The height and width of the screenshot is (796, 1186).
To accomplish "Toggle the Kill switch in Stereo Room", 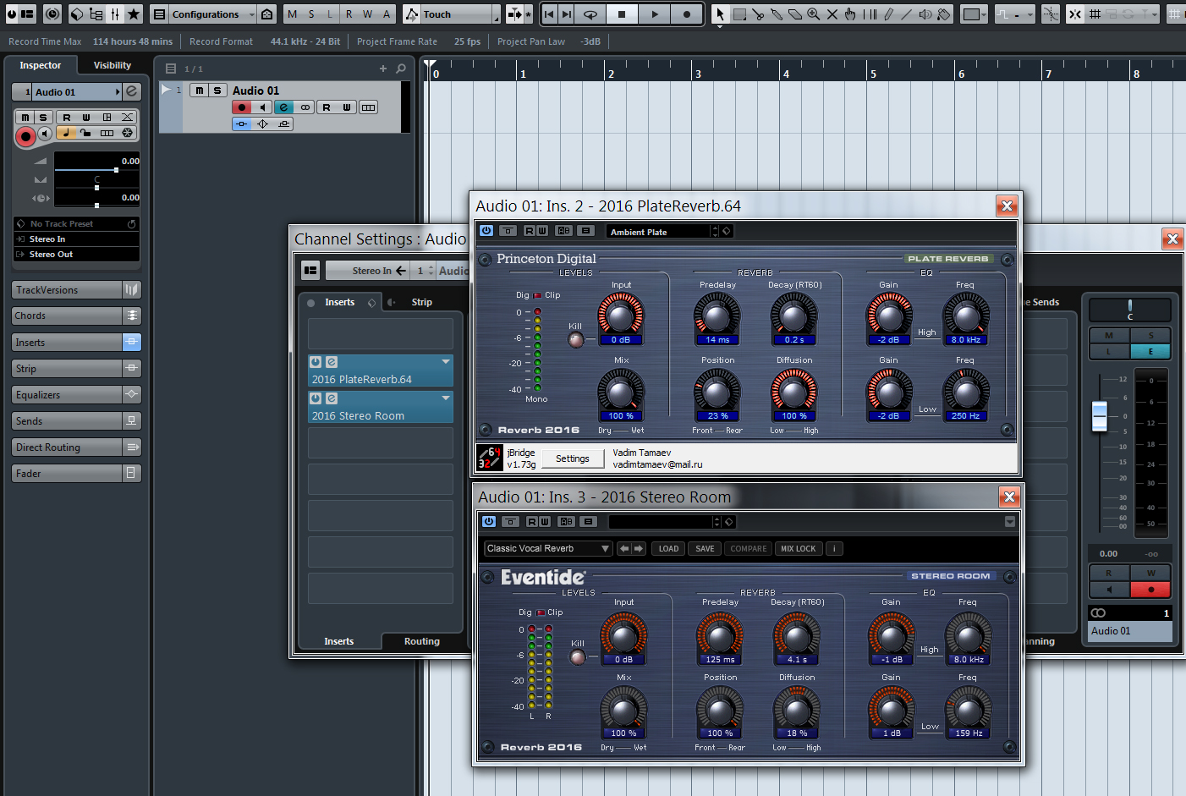I will pos(578,657).
